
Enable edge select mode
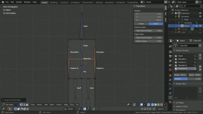(24, 105)
